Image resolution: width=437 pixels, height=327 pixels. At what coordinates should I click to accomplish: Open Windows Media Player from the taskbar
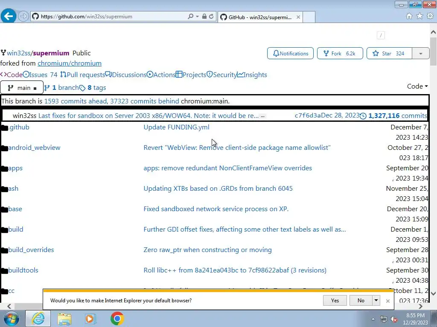(x=90, y=318)
